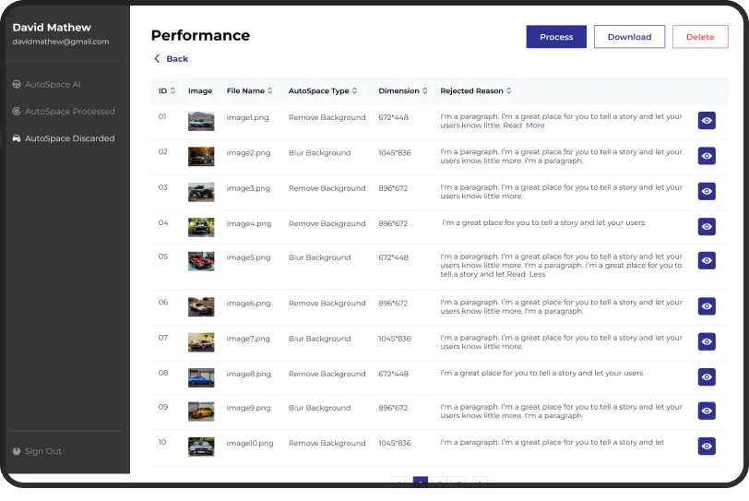Image resolution: width=749 pixels, height=501 pixels.
Task: Toggle the eye button for image6.png
Action: pos(707,306)
